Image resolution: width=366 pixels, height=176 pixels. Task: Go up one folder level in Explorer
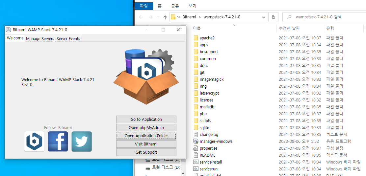point(165,17)
